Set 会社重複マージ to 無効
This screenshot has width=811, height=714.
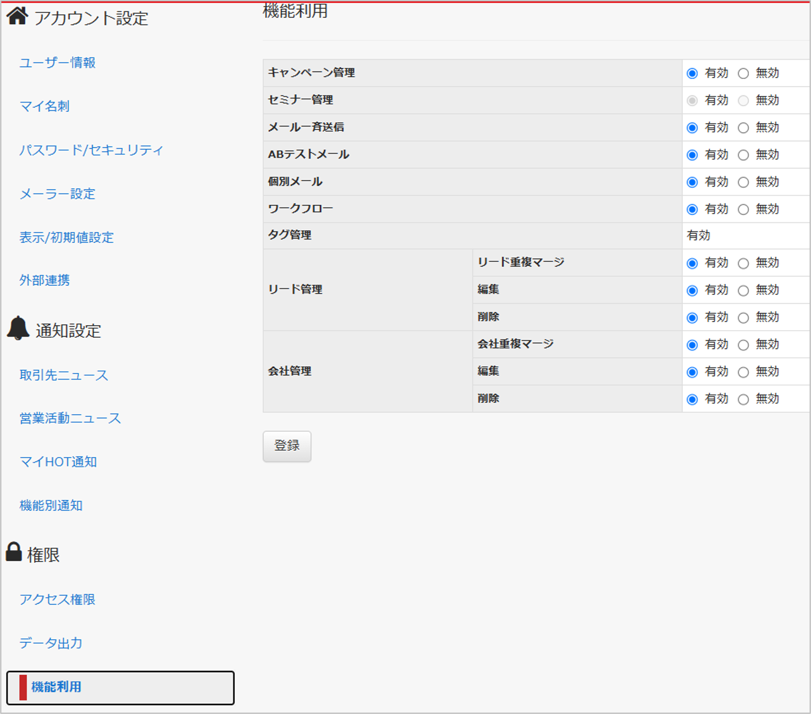[743, 345]
